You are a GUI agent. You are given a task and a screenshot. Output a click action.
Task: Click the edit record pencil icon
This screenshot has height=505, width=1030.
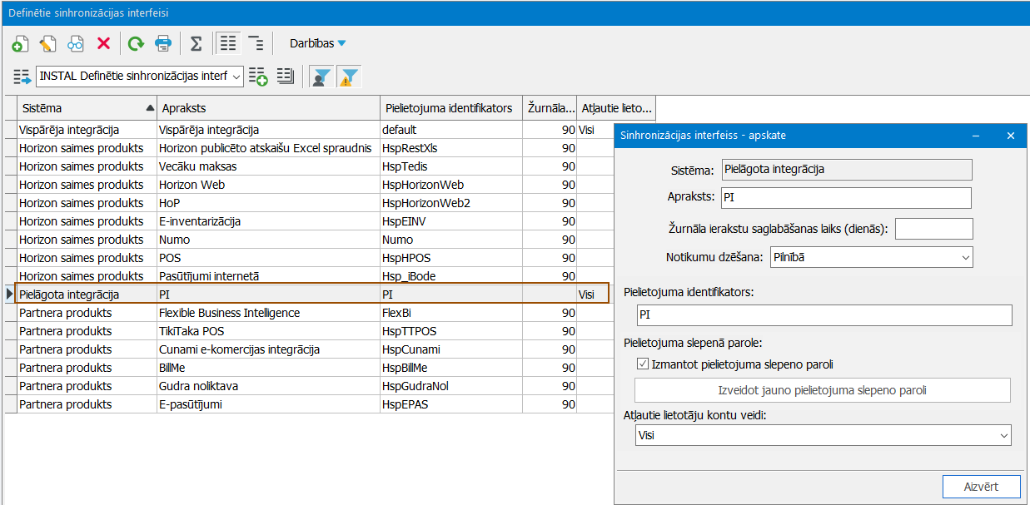click(x=48, y=43)
